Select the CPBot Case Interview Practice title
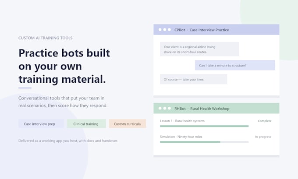Screen dimensions: 298x179 [x=202, y=30]
